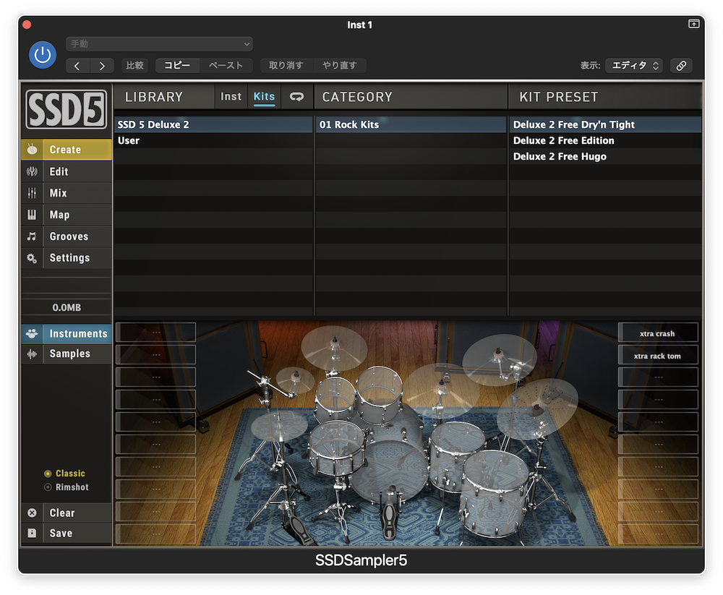Click the Grooves music note icon

32,236
